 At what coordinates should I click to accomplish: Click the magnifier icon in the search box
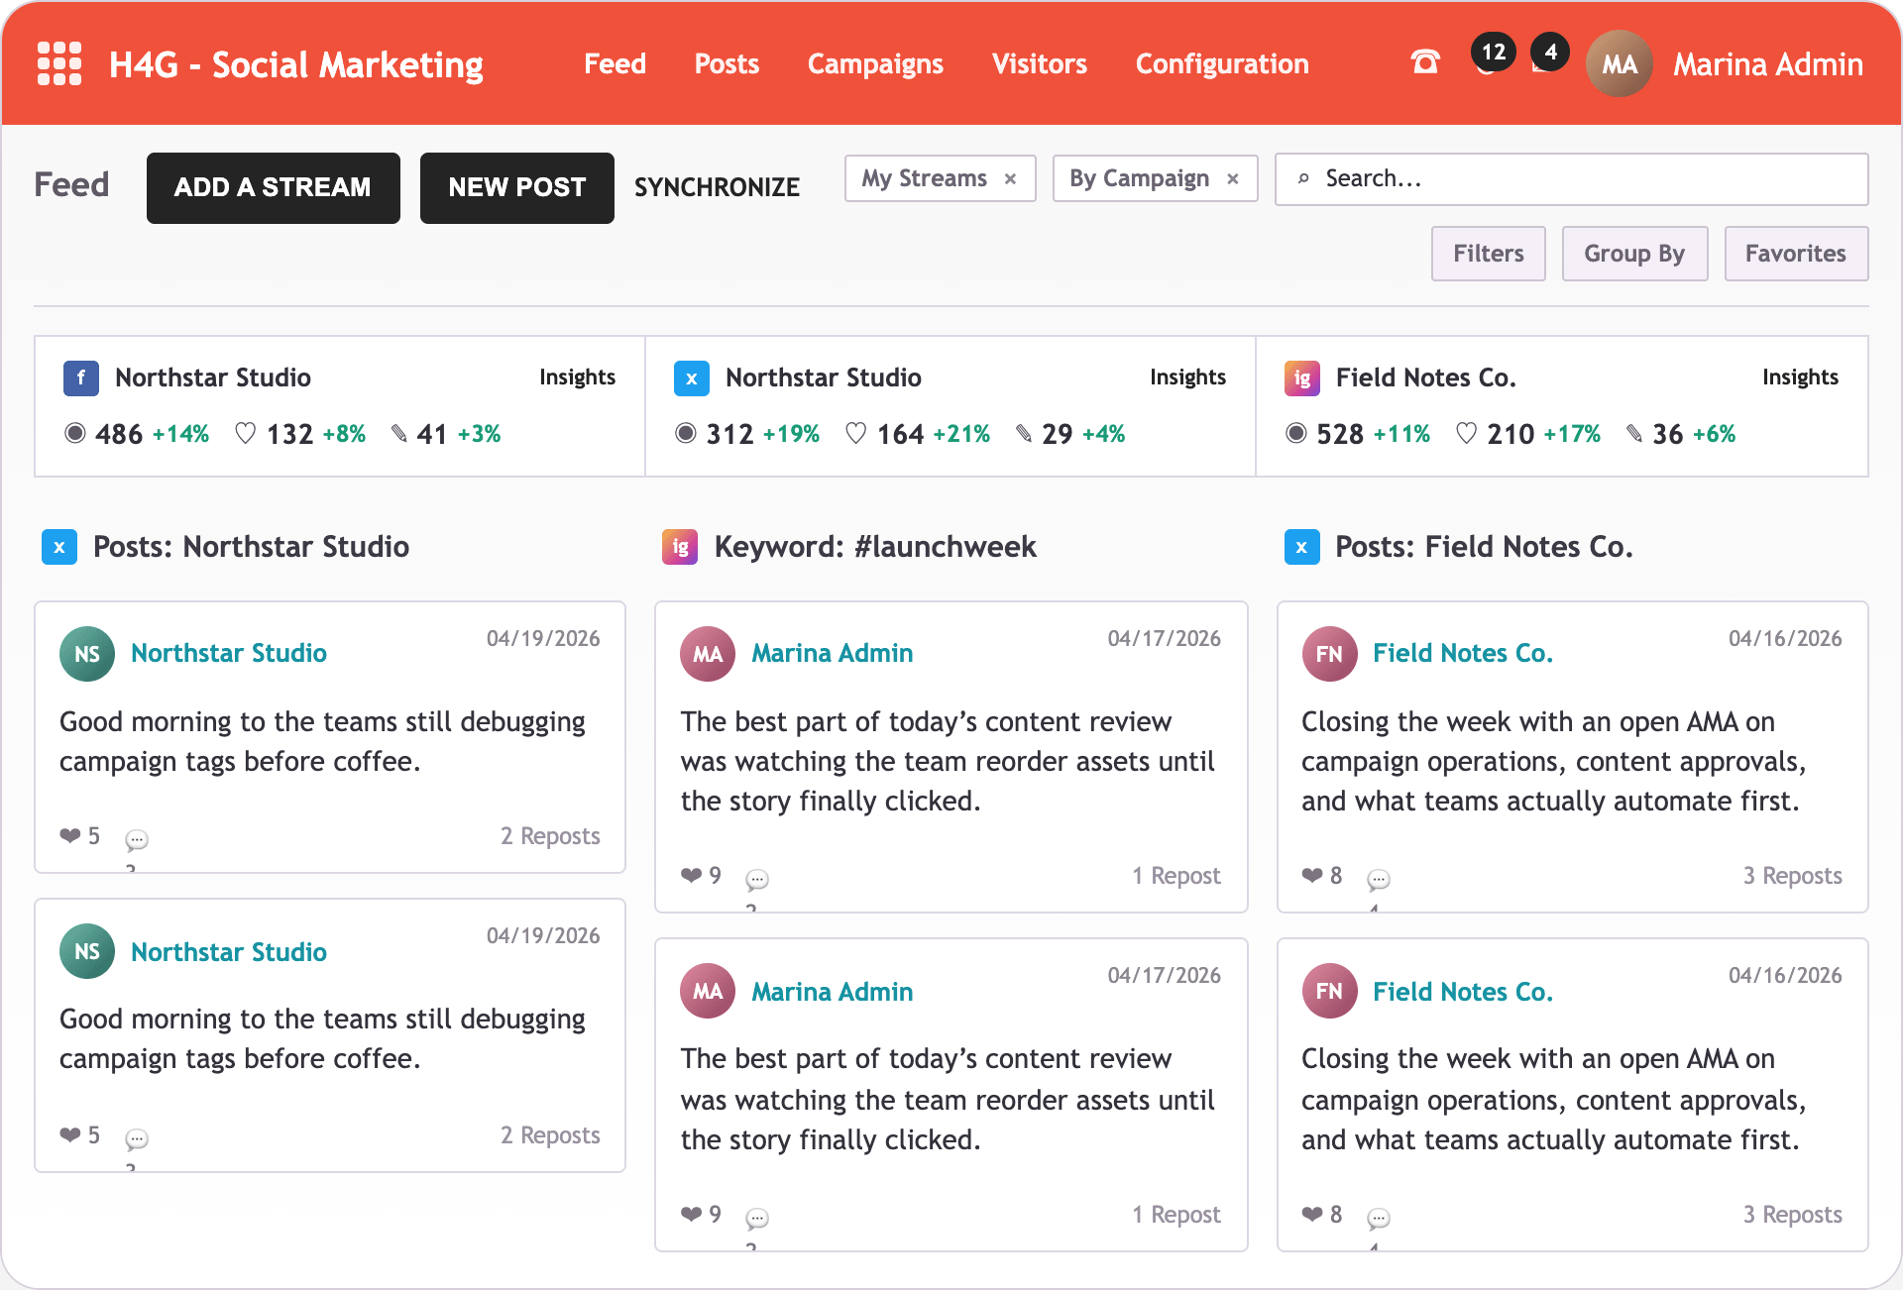point(1303,178)
